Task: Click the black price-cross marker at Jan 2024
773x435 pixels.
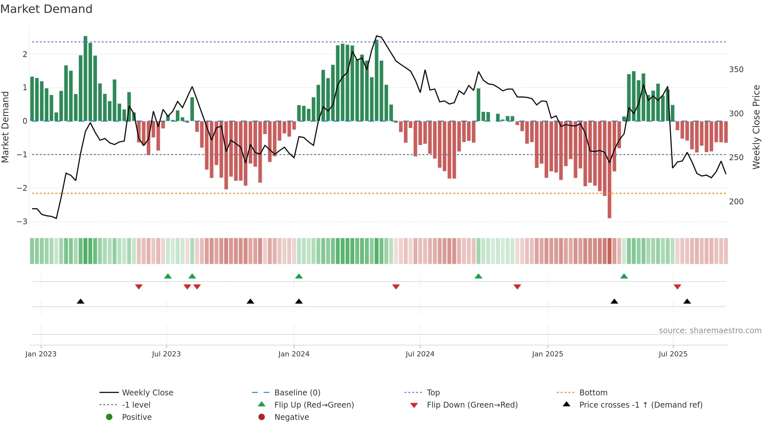Action: [299, 301]
